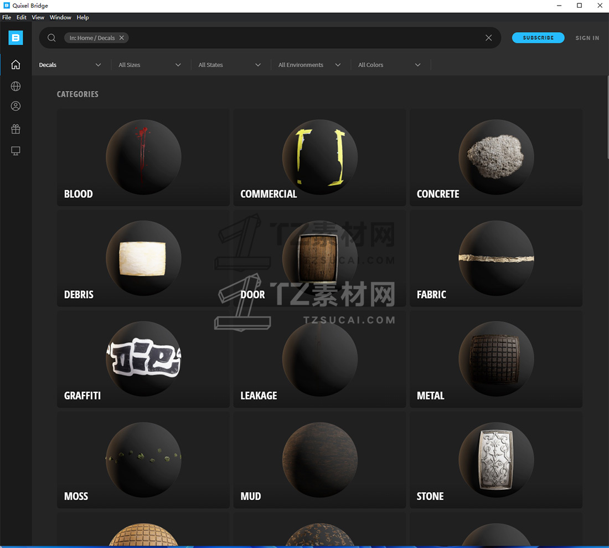The height and width of the screenshot is (548, 609).
Task: Open the Mud decal category
Action: (x=319, y=460)
